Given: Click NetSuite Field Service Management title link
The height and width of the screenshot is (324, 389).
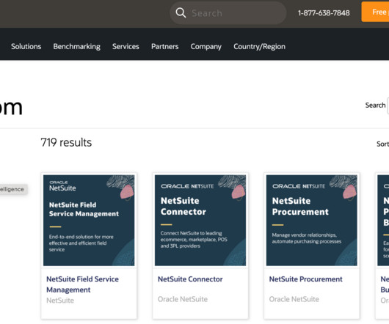Looking at the screenshot, I should pos(82,284).
